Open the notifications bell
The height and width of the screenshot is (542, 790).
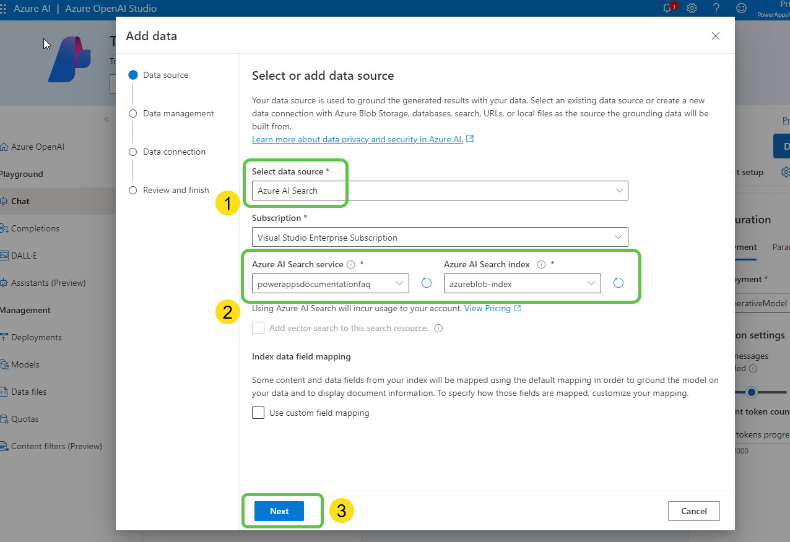[667, 8]
